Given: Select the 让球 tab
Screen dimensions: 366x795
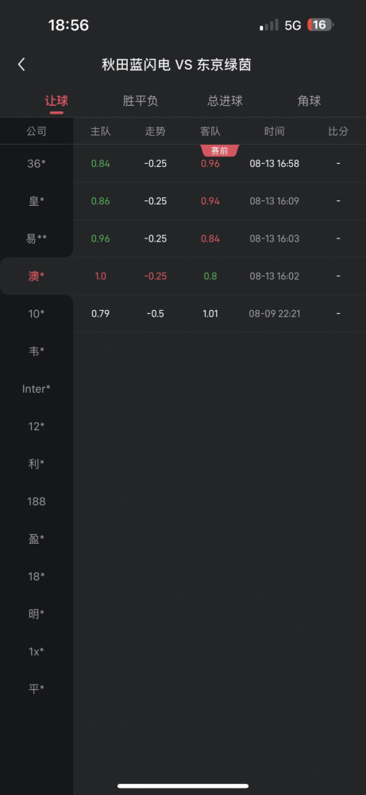Looking at the screenshot, I should click(x=56, y=101).
